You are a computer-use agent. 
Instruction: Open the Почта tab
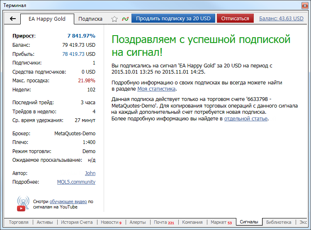pyautogui.click(x=164, y=222)
